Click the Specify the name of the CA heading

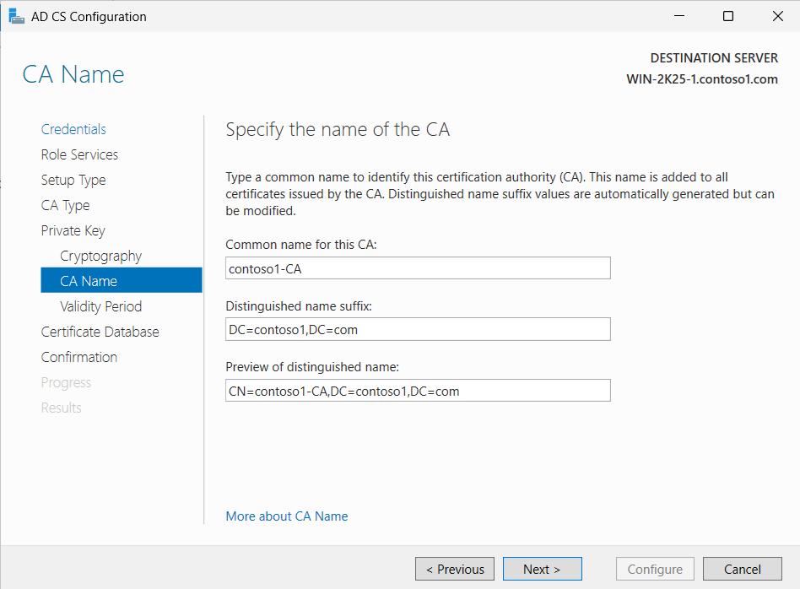[338, 130]
